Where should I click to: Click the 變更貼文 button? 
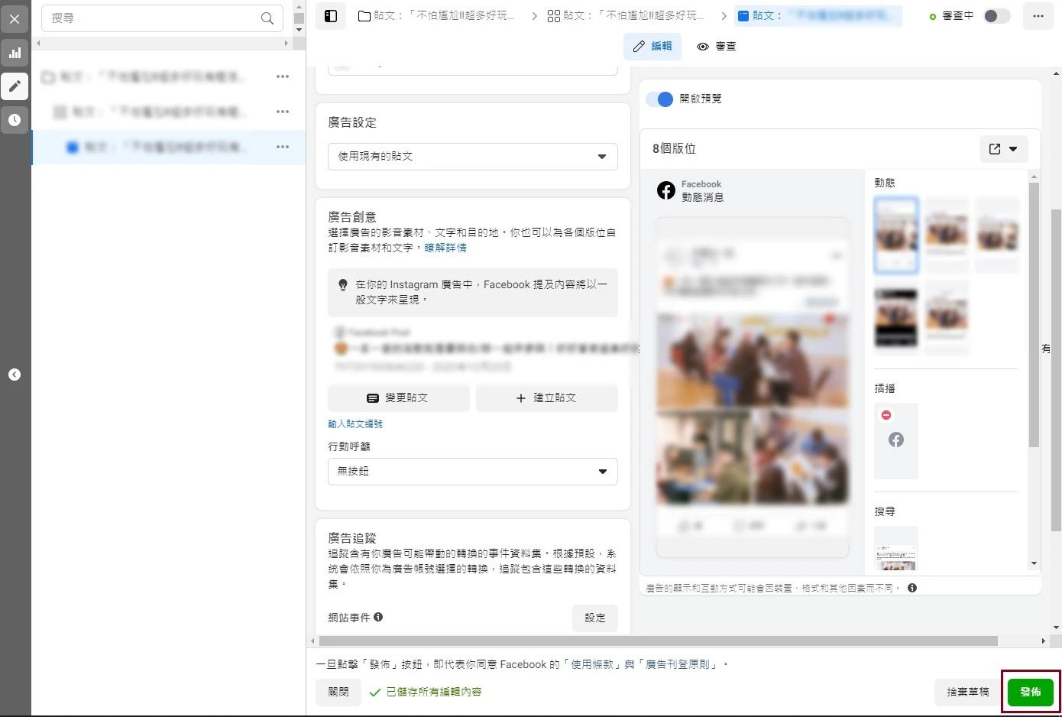(x=398, y=398)
